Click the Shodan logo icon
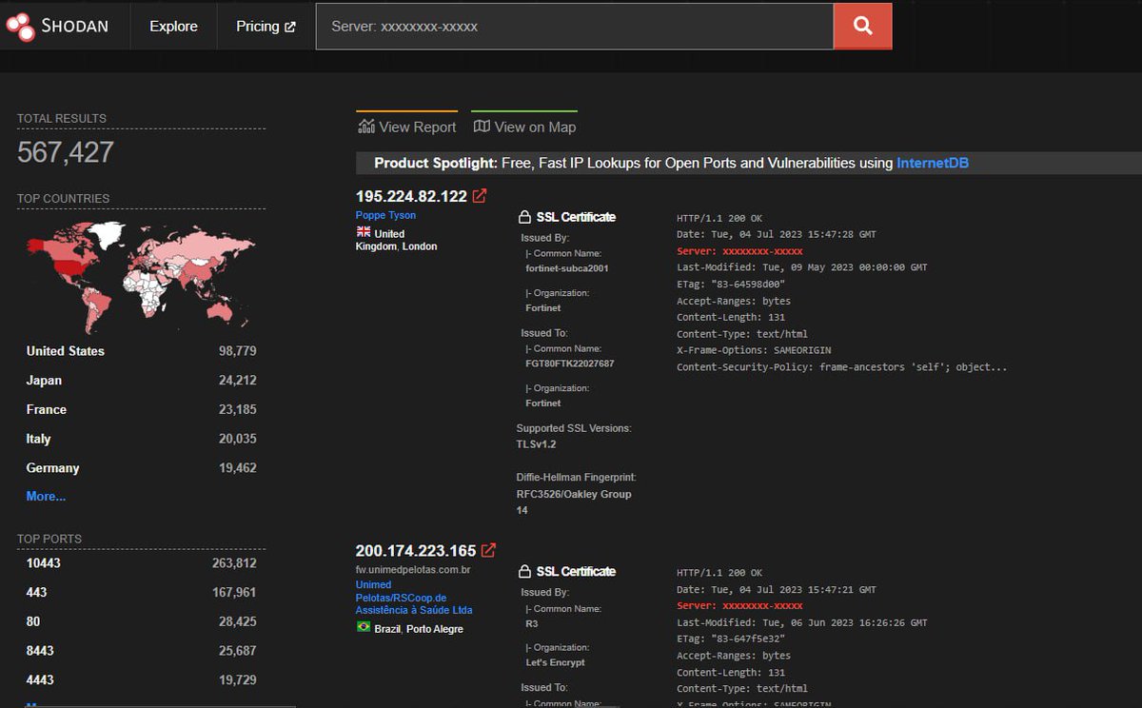Image resolution: width=1142 pixels, height=708 pixels. point(20,27)
